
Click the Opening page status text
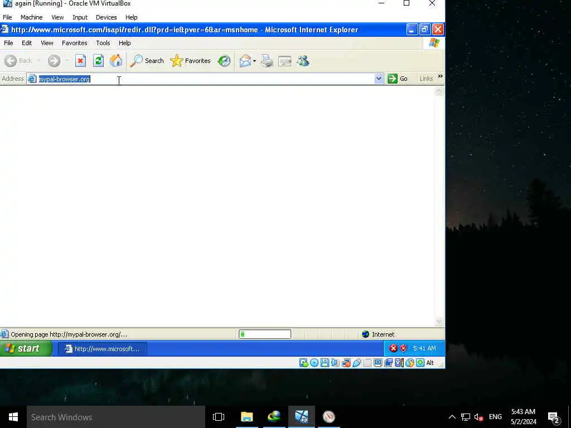pos(69,334)
